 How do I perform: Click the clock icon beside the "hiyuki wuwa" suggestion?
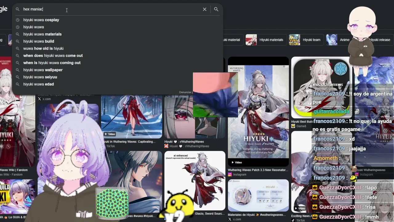(18, 27)
